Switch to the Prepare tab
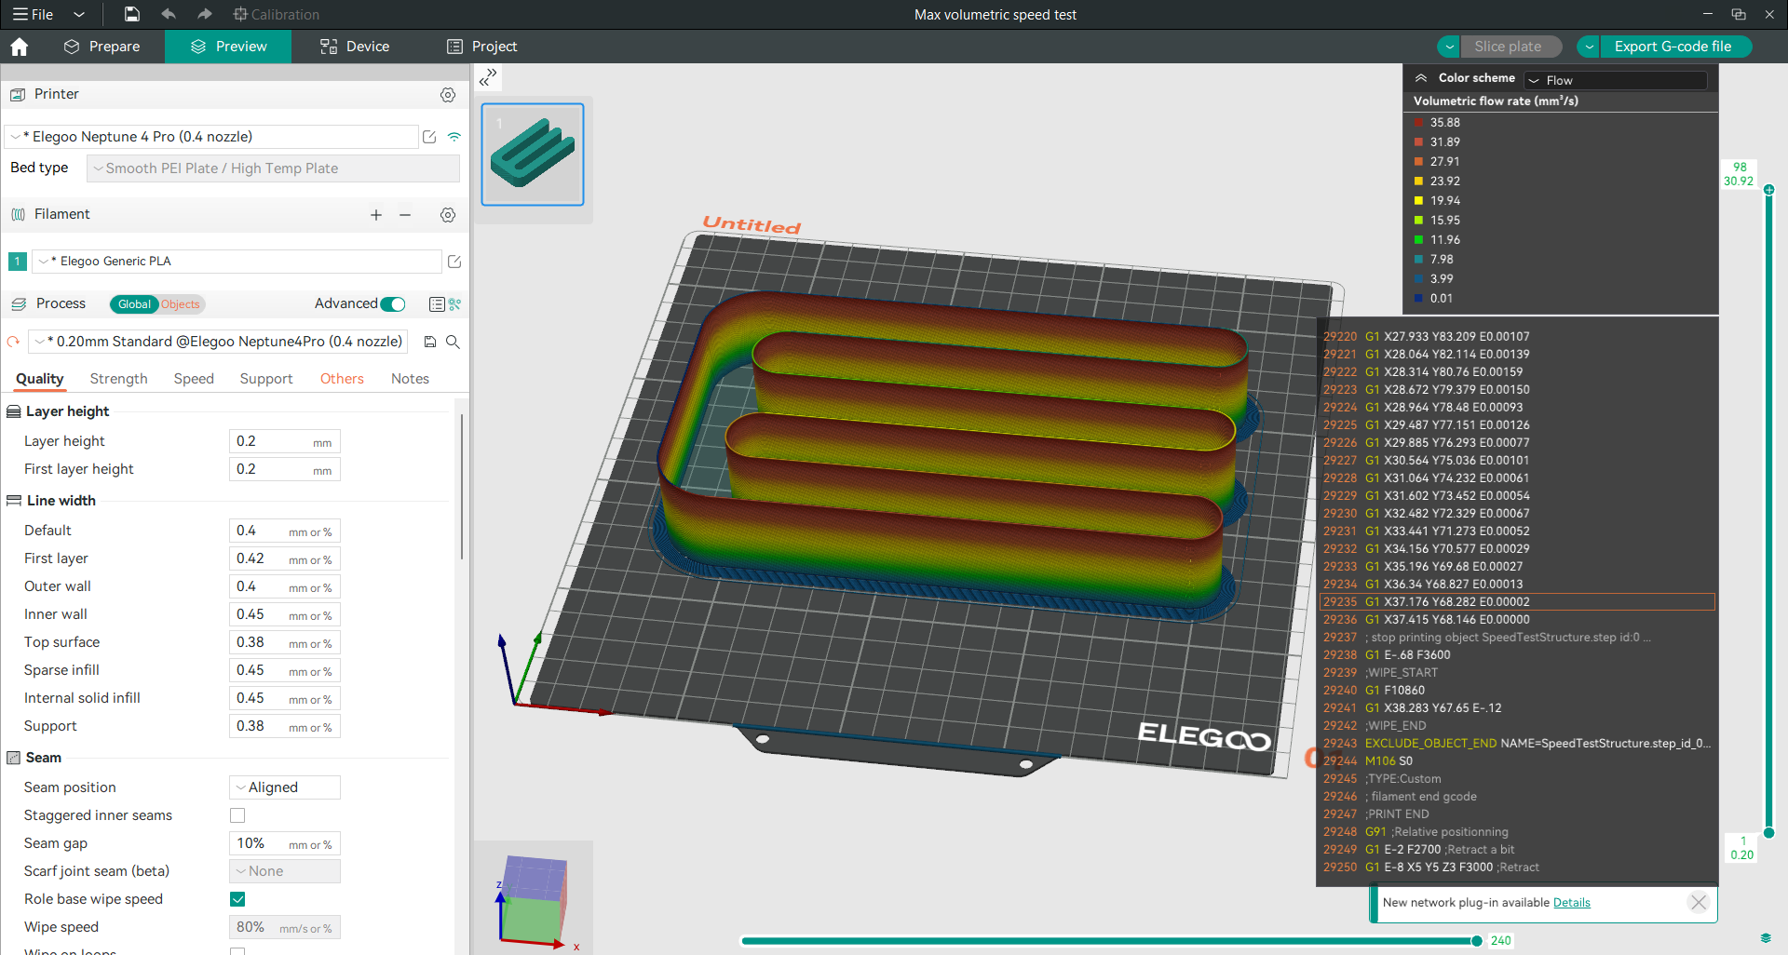 pyautogui.click(x=102, y=47)
